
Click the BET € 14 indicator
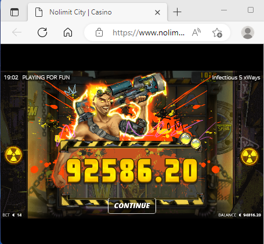click(12, 215)
